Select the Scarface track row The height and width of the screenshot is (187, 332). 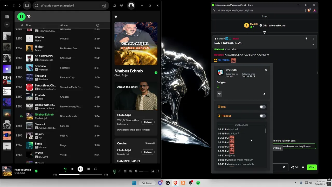[x=62, y=68]
